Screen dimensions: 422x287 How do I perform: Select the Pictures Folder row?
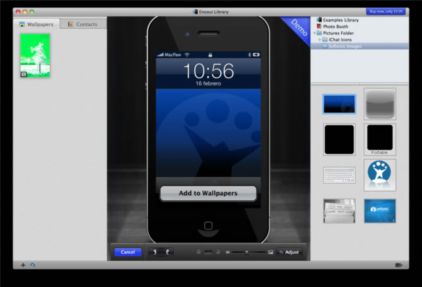pyautogui.click(x=360, y=33)
